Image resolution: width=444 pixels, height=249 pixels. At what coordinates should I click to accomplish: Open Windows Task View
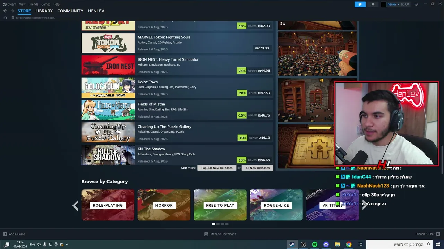pos(360,245)
